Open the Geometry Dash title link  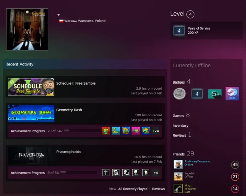point(69,110)
